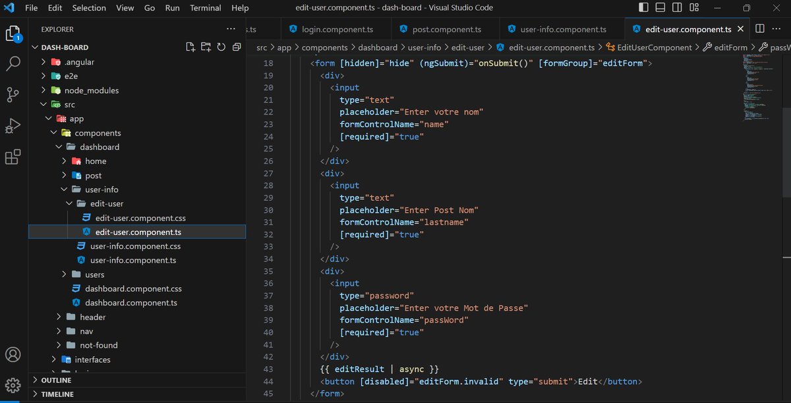
Task: Open user-info.component.ts in file tree
Action: (x=137, y=261)
